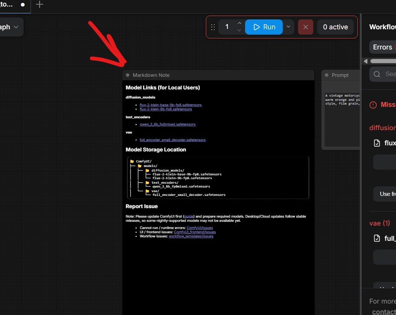Image resolution: width=396 pixels, height=315 pixels.
Task: Click the contact link at panel bottom
Action: (384, 312)
